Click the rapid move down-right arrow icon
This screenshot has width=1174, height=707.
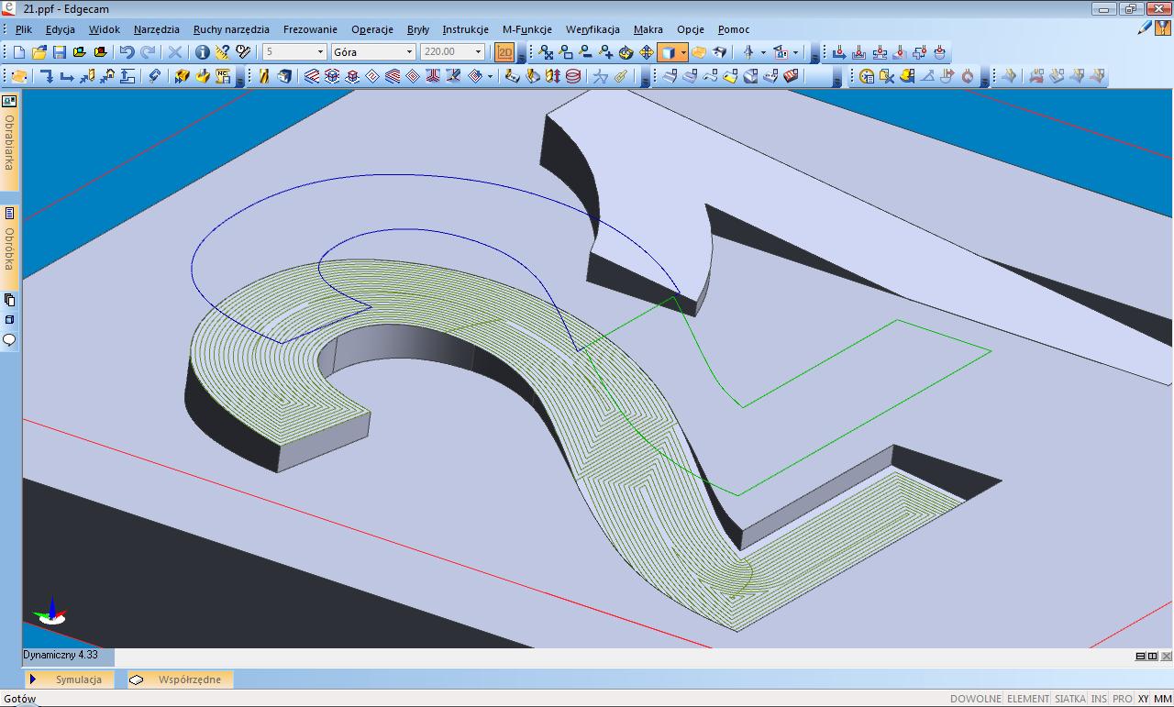[47, 76]
